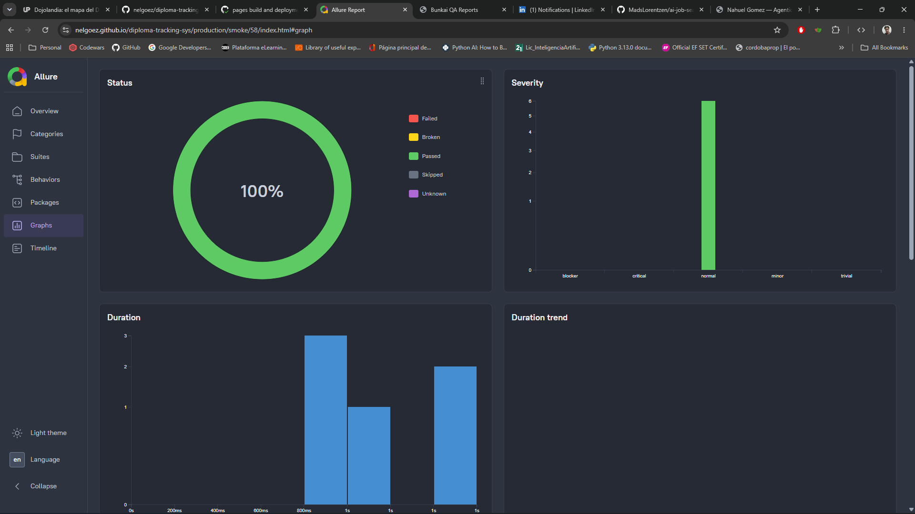
Task: Go to the Suites page
Action: tap(43, 157)
